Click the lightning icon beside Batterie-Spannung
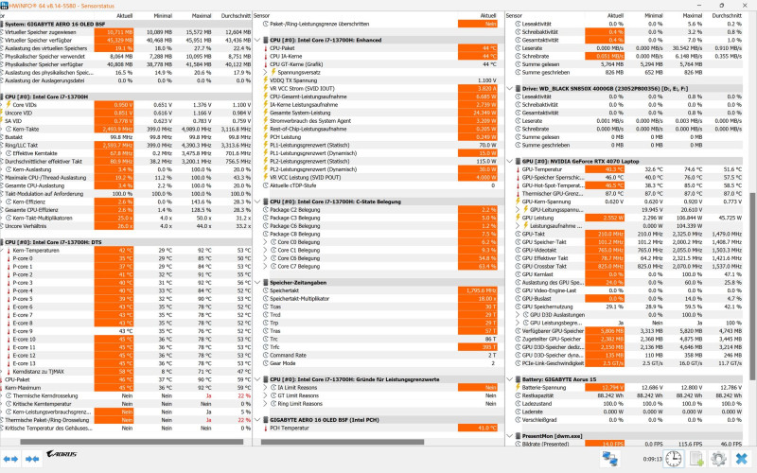757x473 pixels. coord(518,388)
